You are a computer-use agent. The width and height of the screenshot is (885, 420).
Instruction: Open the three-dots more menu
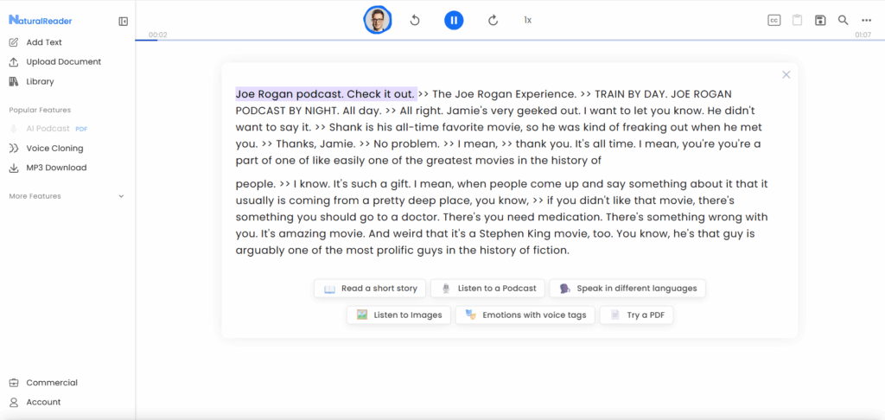866,21
